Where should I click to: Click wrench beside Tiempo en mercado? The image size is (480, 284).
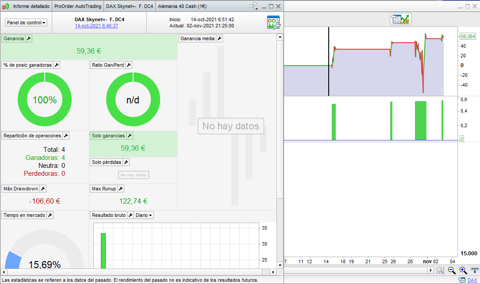pyautogui.click(x=50, y=215)
